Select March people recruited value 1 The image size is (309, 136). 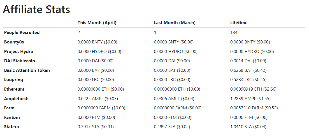point(155,33)
